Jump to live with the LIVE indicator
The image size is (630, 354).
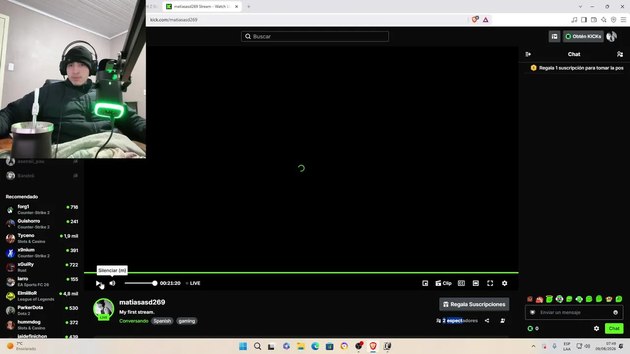click(x=193, y=283)
